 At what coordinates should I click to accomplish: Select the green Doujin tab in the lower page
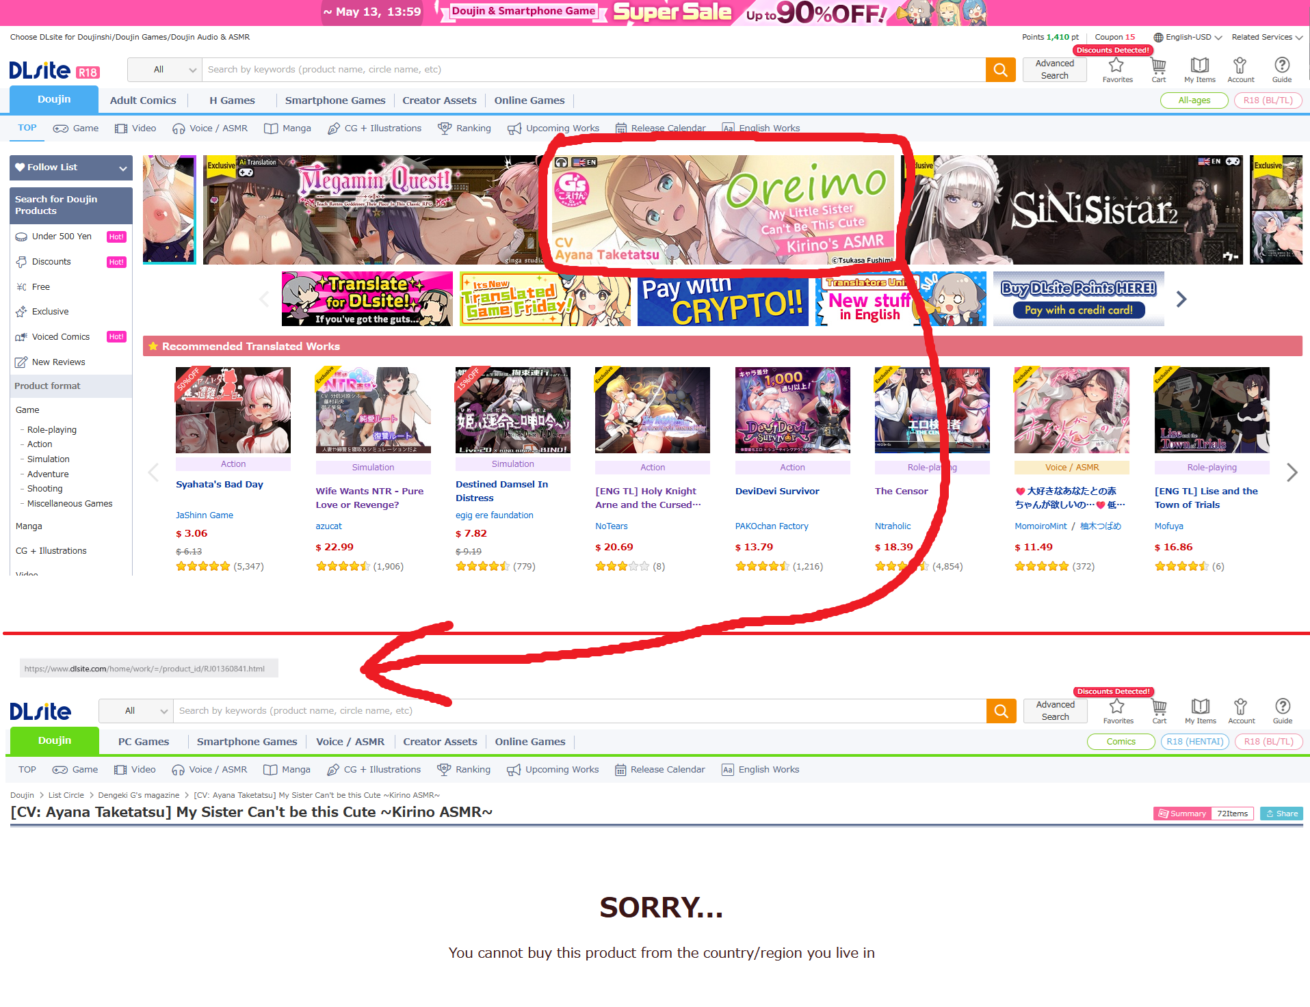click(x=55, y=740)
